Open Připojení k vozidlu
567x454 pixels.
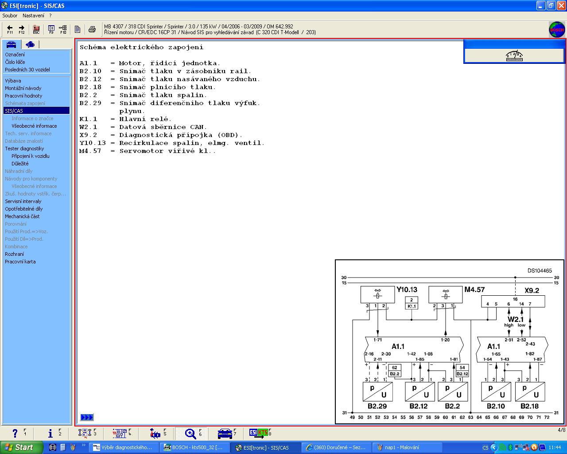click(31, 156)
